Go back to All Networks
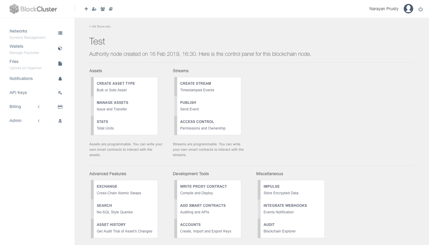Screen dimensions: 429x245 click(100, 26)
